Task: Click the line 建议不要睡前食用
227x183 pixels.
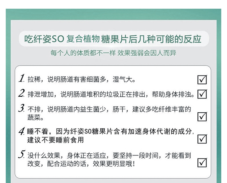Action: pyautogui.click(x=55, y=140)
